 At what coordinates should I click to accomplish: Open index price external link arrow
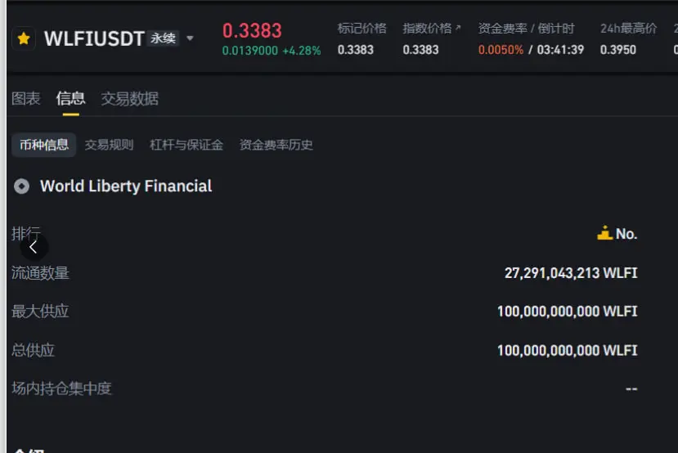[x=458, y=28]
